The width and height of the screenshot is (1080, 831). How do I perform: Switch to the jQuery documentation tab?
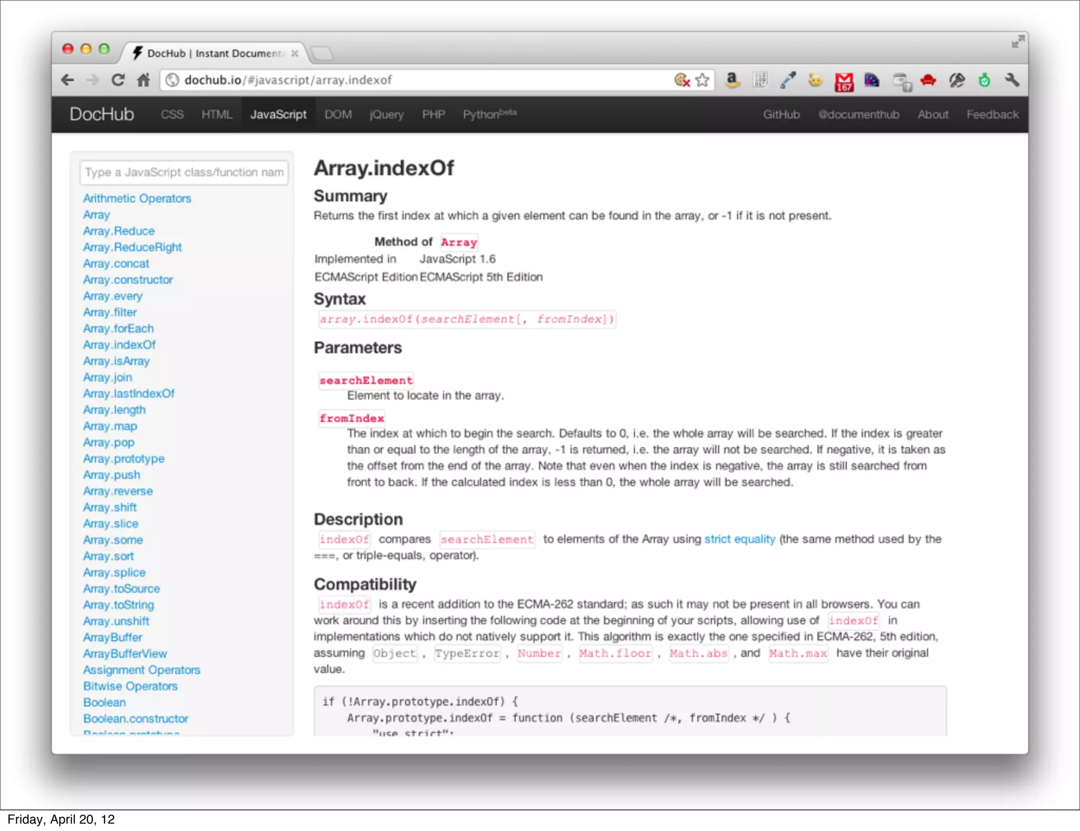(x=386, y=114)
